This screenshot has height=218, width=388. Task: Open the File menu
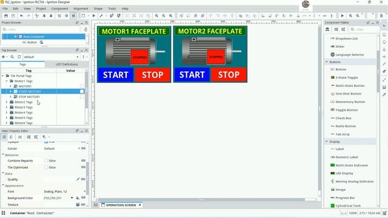point(5,8)
